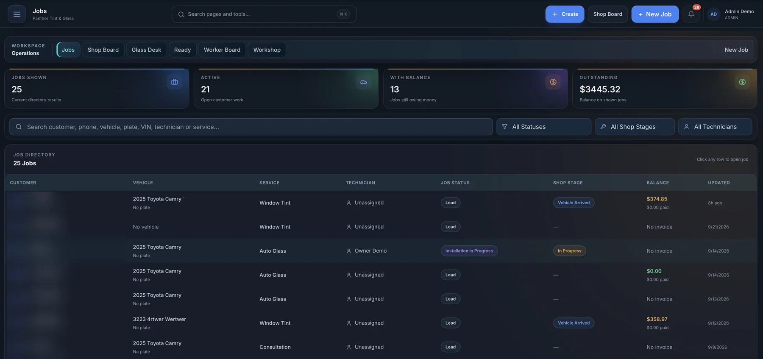The width and height of the screenshot is (763, 359).
Task: Click the car icon on Active card
Action: [364, 82]
